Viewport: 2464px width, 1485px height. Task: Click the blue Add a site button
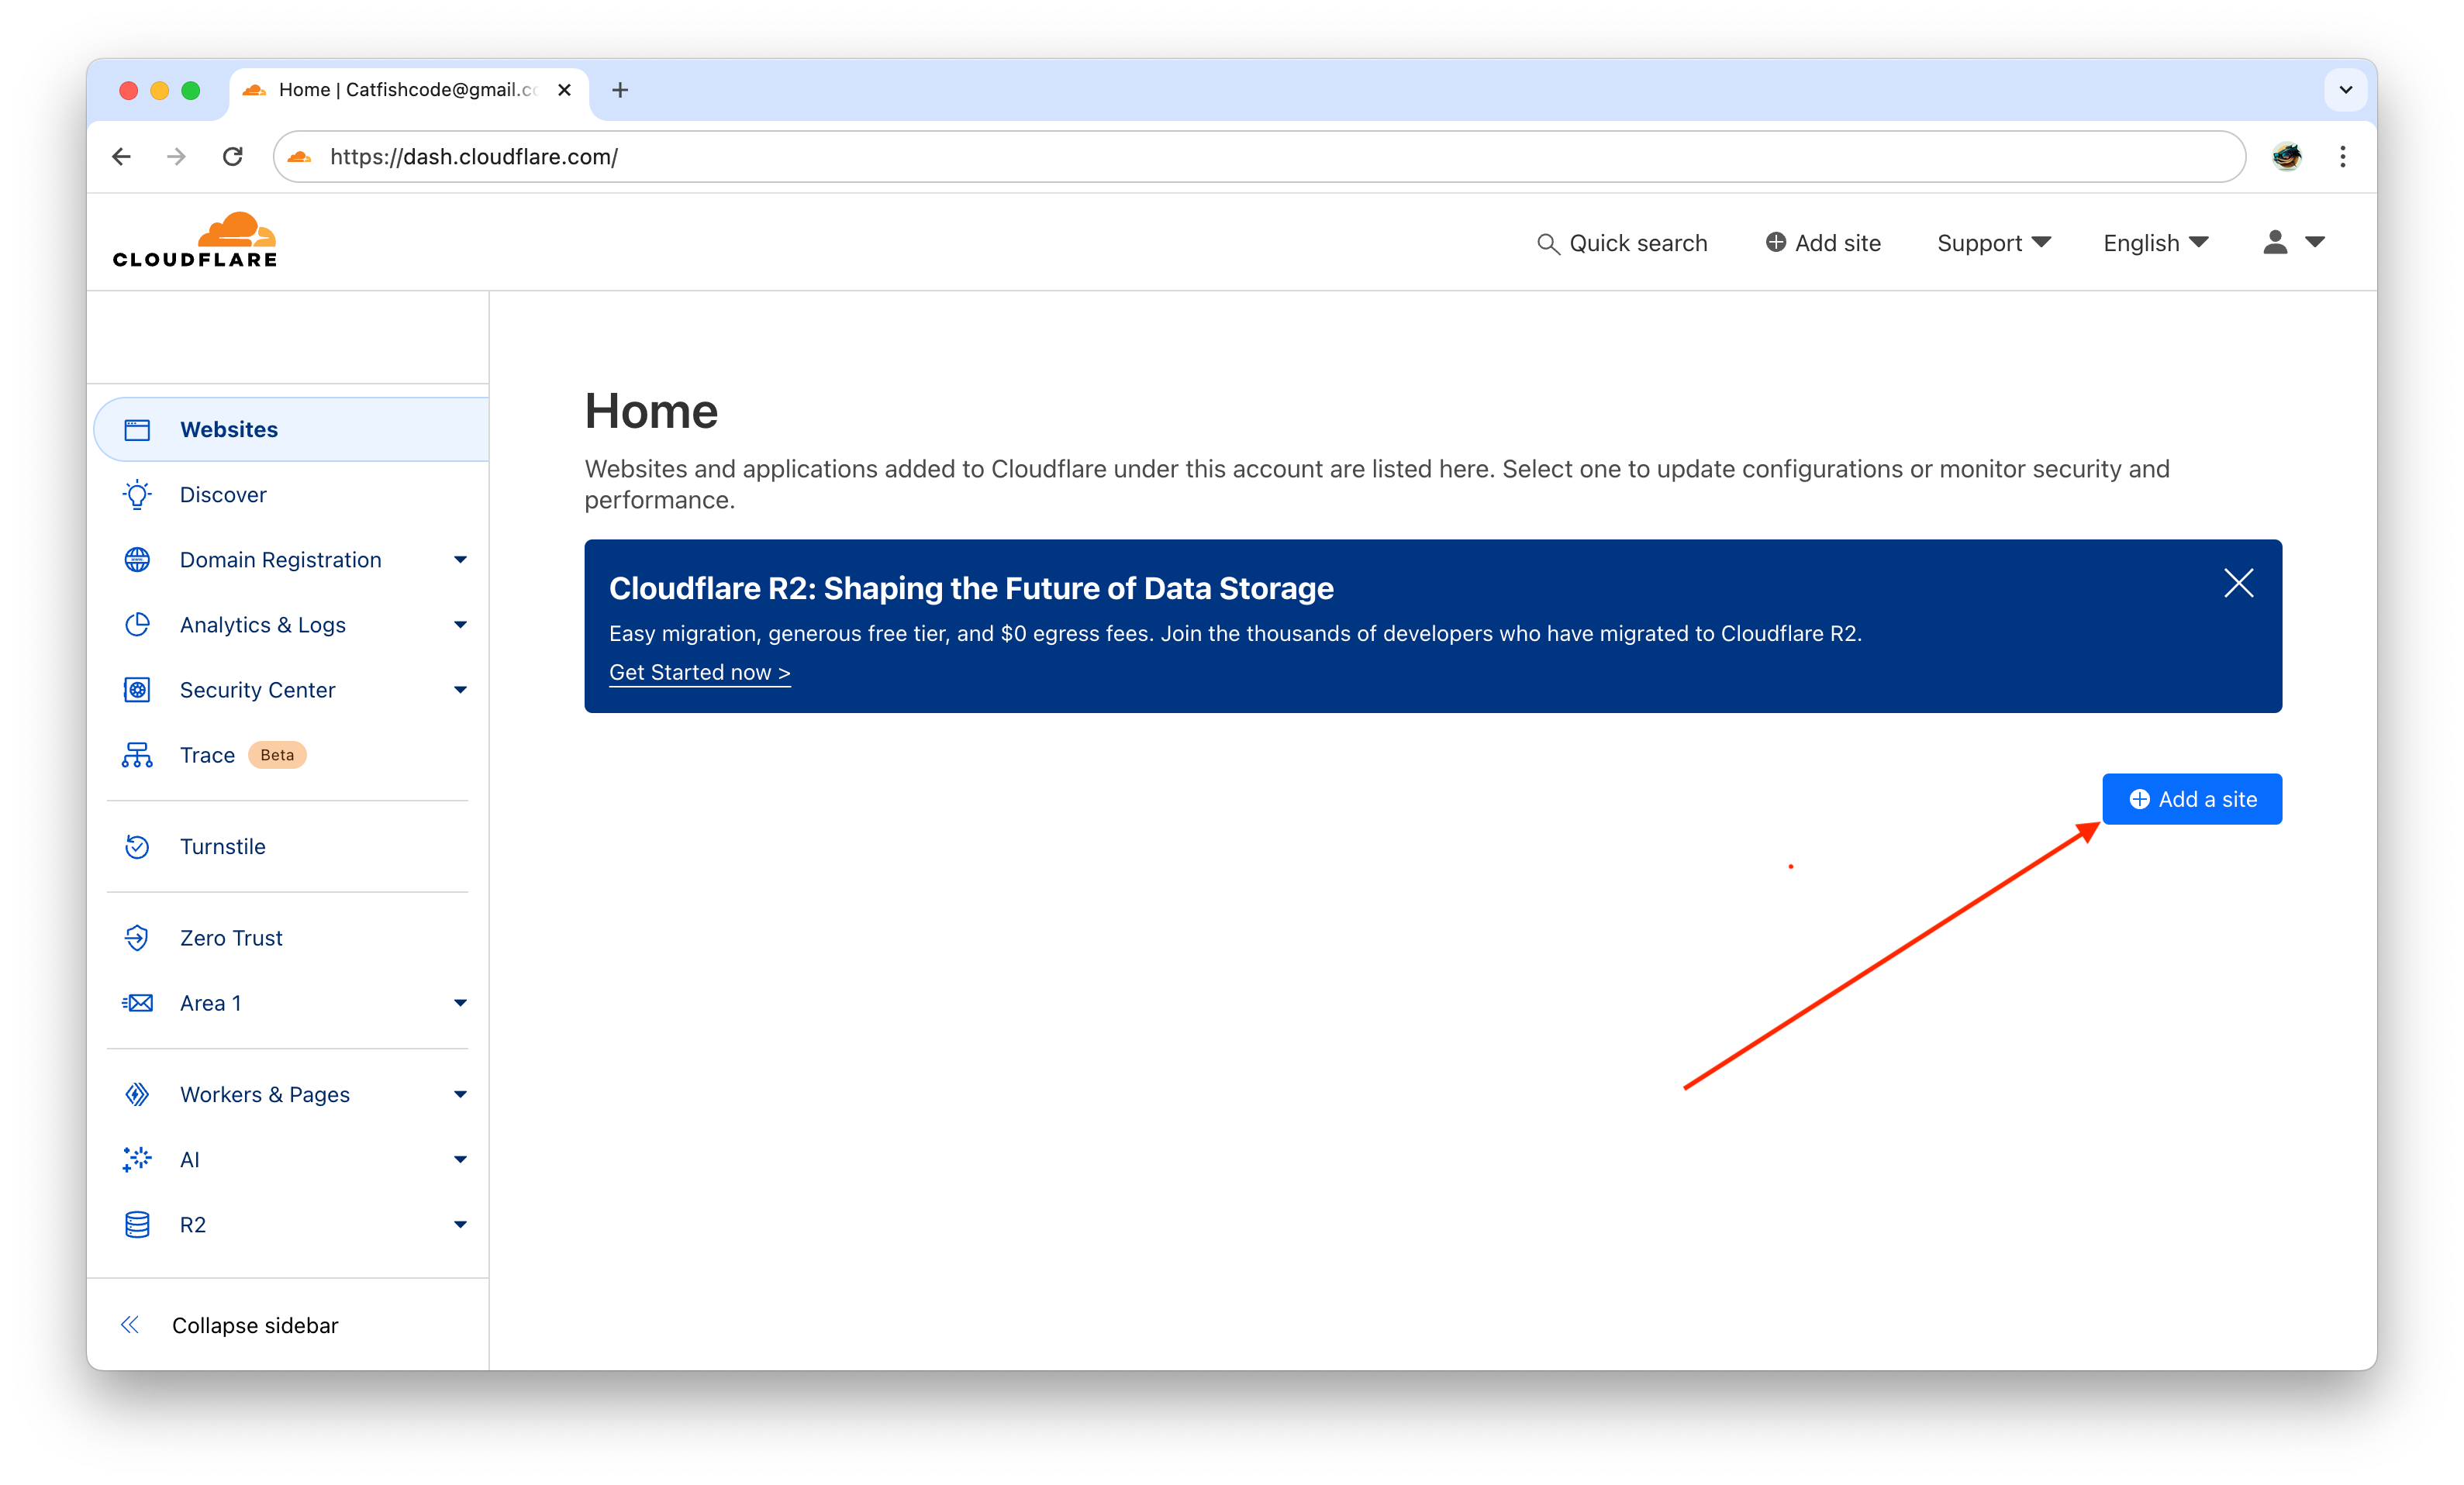[2191, 799]
